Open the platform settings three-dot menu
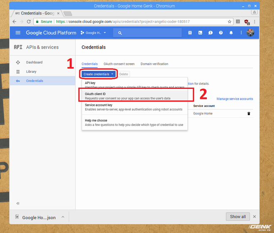This screenshot has width=274, height=233. [x=241, y=33]
